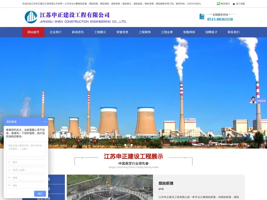Image resolution: width=267 pixels, height=200 pixels.
Task: Click the 江苏申正建设工程有限公司 company title
Action: (75, 15)
